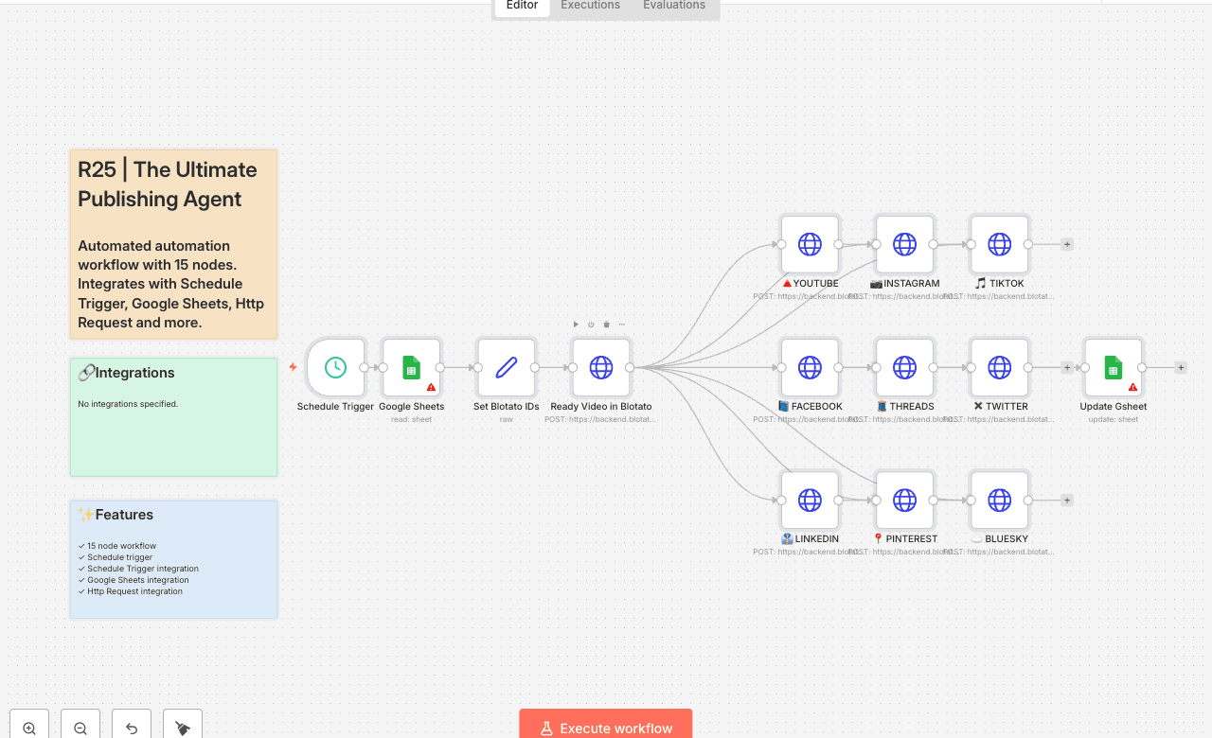Add a node after the TIKTOK output

(x=1067, y=244)
